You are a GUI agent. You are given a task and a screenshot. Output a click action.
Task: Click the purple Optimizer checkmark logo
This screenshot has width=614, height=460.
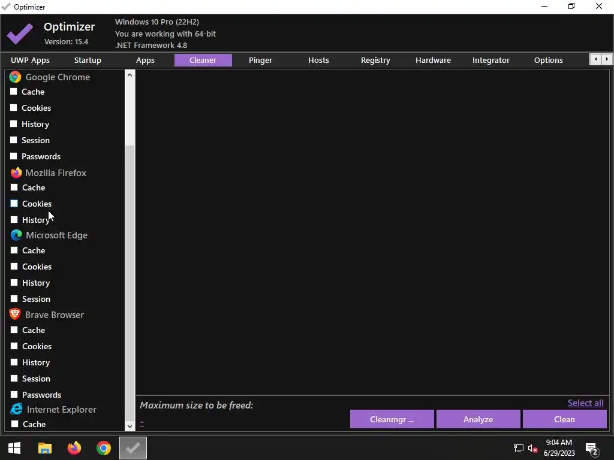click(20, 34)
